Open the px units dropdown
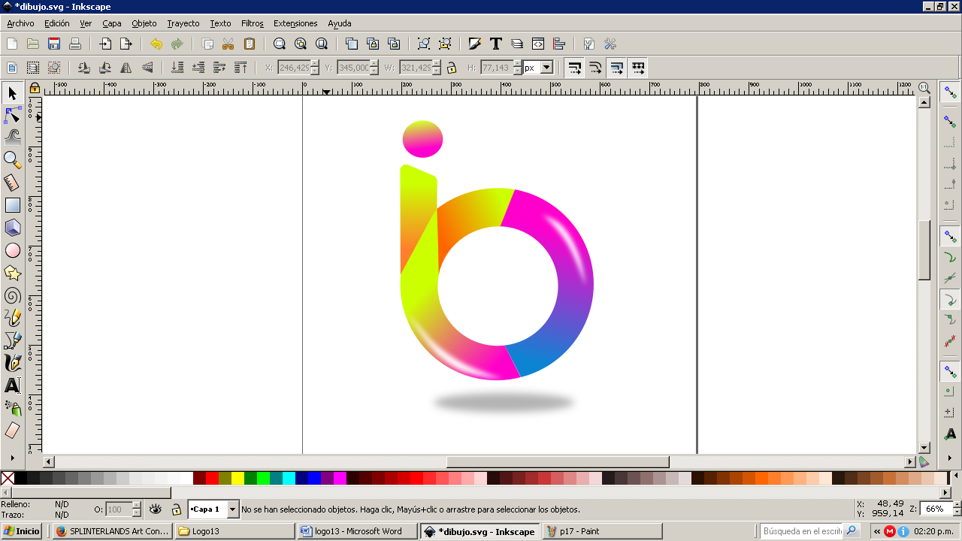Image resolution: width=962 pixels, height=541 pixels. pyautogui.click(x=546, y=68)
